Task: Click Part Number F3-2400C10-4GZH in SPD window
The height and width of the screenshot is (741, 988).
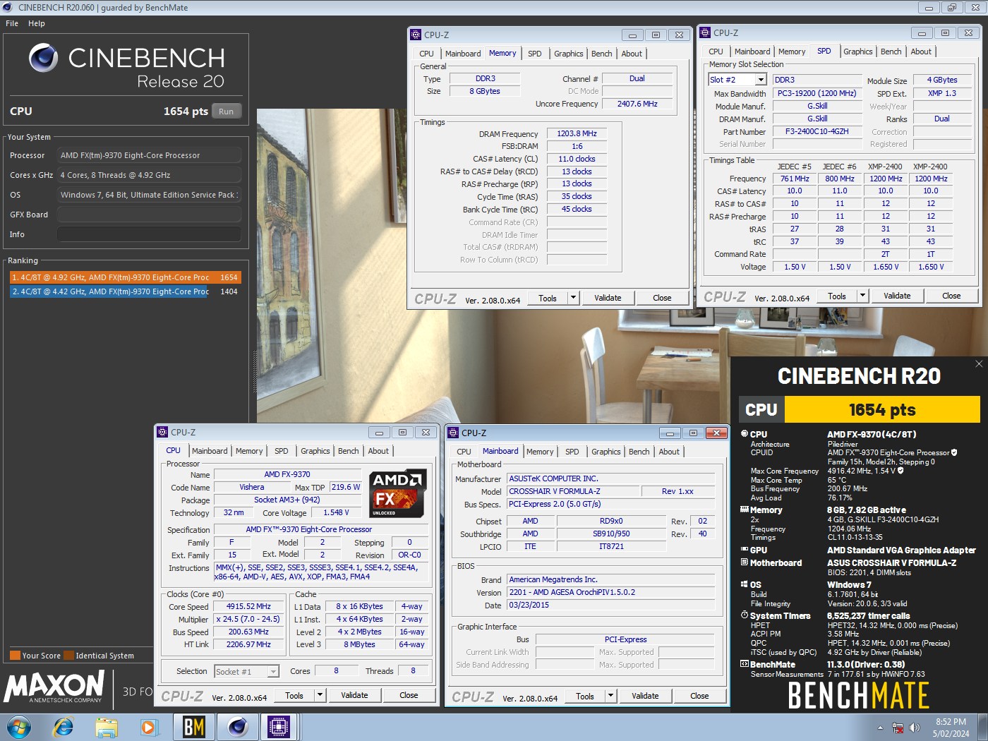Action: (817, 131)
